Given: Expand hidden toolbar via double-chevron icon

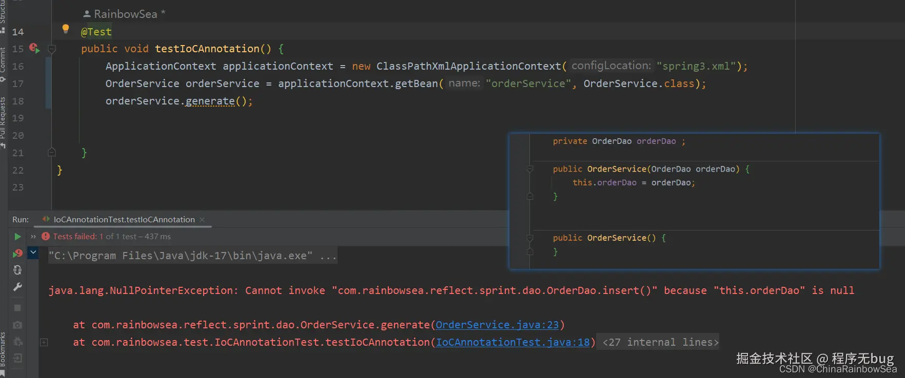Looking at the screenshot, I should click(x=33, y=237).
